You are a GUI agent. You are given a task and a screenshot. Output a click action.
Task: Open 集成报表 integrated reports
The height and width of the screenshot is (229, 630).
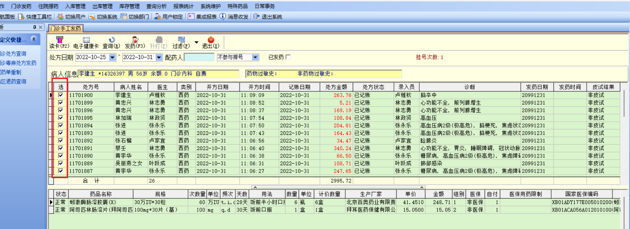click(202, 17)
